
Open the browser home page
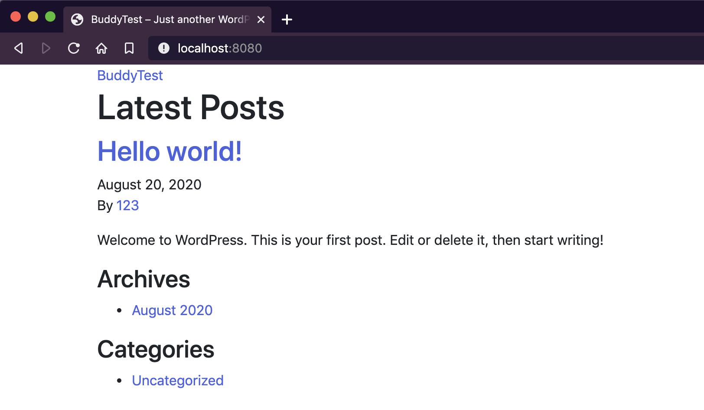tap(101, 48)
